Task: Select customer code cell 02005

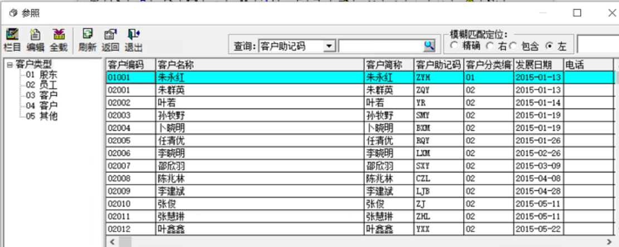Action: [131, 141]
